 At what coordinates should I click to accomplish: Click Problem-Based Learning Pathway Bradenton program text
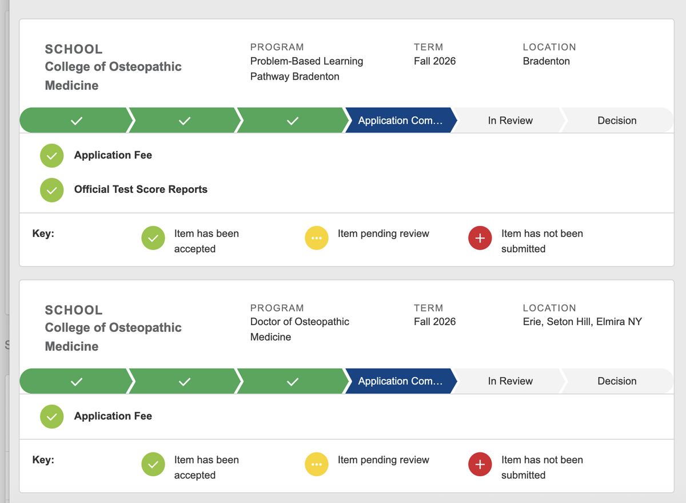tap(306, 69)
